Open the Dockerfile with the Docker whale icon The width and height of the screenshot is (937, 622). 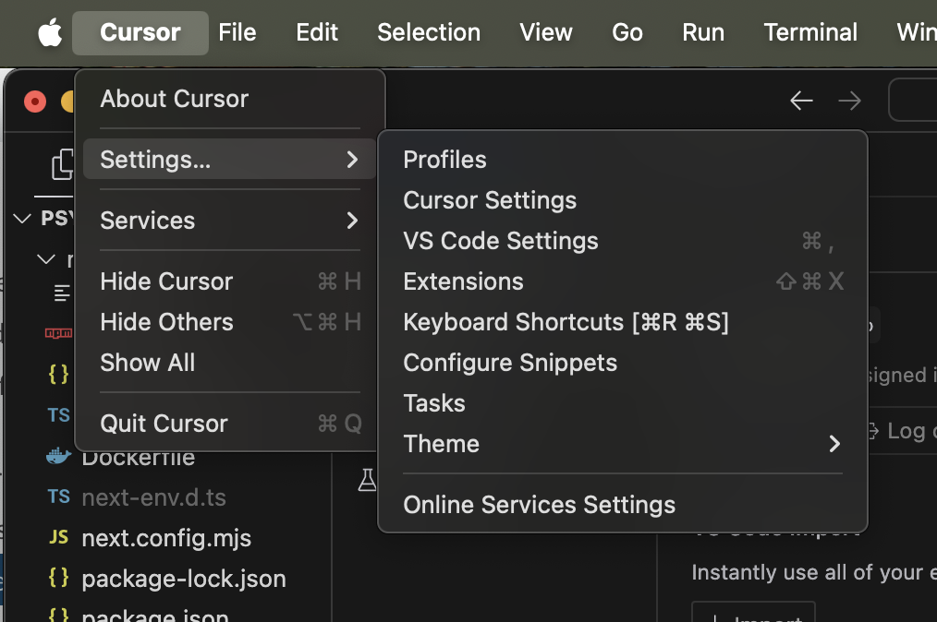(57, 456)
